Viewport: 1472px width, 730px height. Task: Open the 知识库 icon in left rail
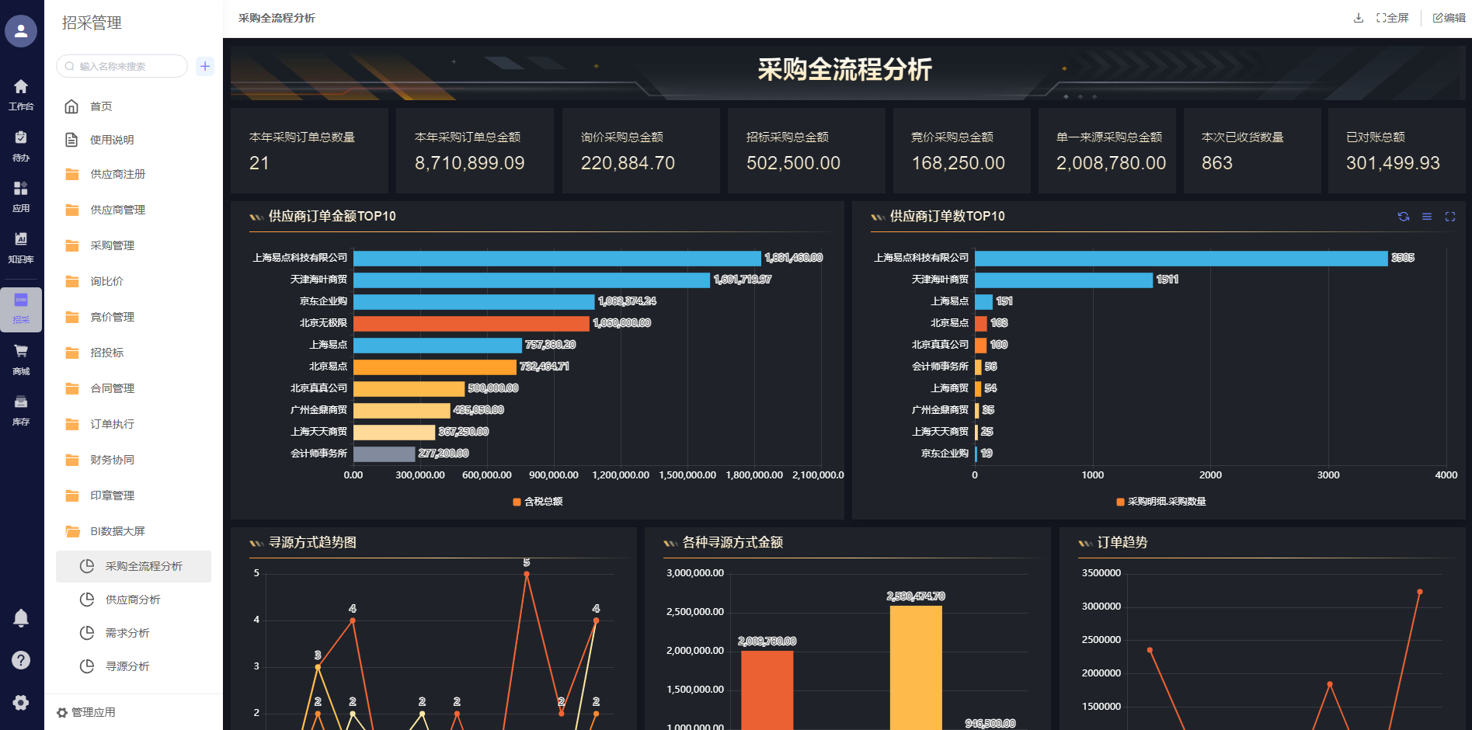click(21, 246)
